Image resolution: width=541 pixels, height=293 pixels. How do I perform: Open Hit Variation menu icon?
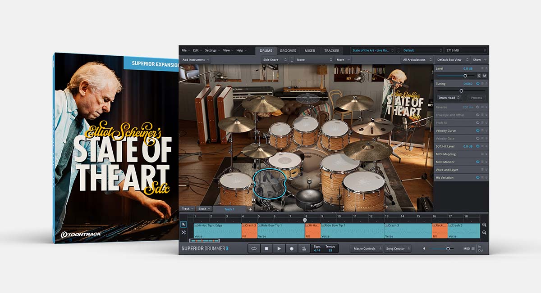482,177
